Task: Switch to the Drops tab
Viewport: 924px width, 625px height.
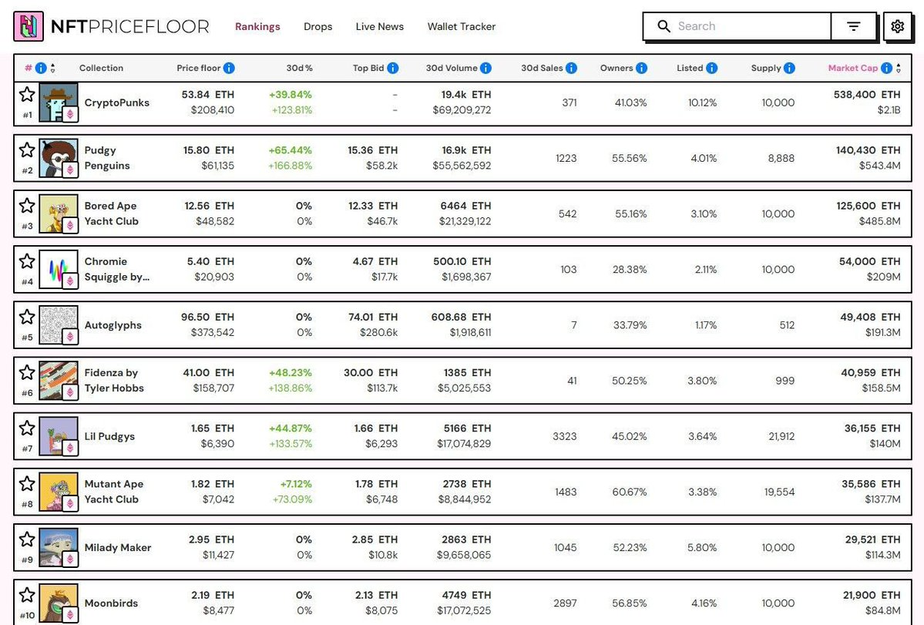Action: pos(318,26)
